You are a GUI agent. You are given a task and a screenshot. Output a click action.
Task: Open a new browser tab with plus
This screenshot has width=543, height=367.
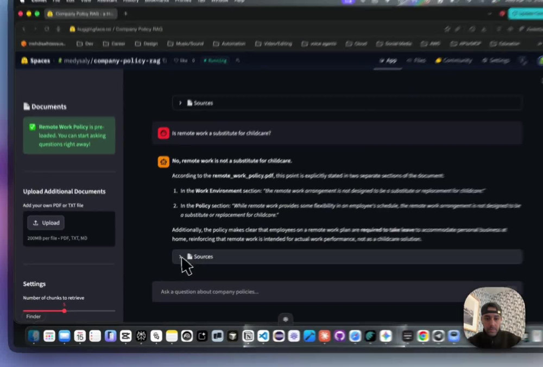click(125, 14)
